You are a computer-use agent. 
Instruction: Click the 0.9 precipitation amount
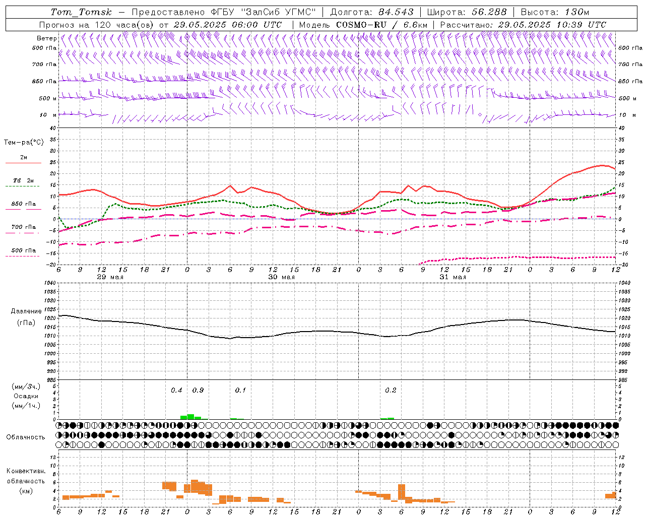198,391
